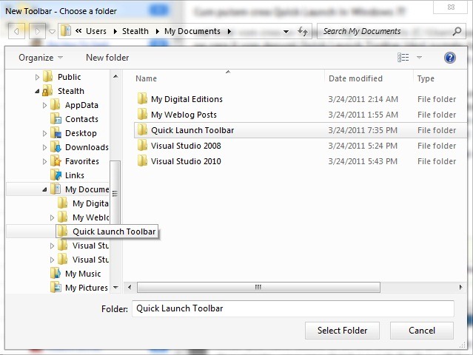This screenshot has height=355, width=473.
Task: Select My Weblog Posts folder in list
Action: tap(184, 115)
